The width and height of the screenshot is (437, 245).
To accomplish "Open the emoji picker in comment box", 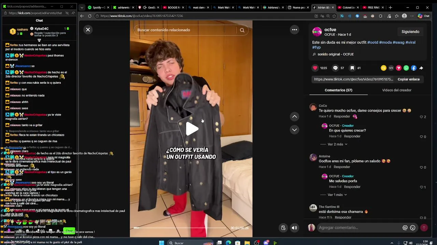I will coord(413,228).
